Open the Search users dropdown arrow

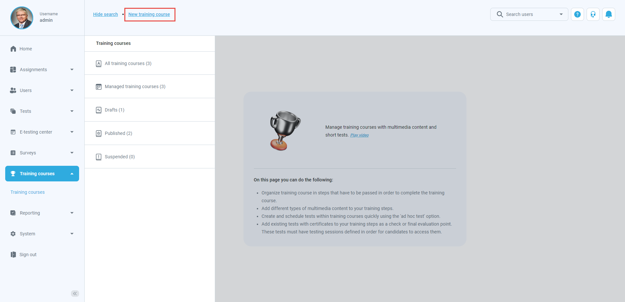[x=561, y=14]
